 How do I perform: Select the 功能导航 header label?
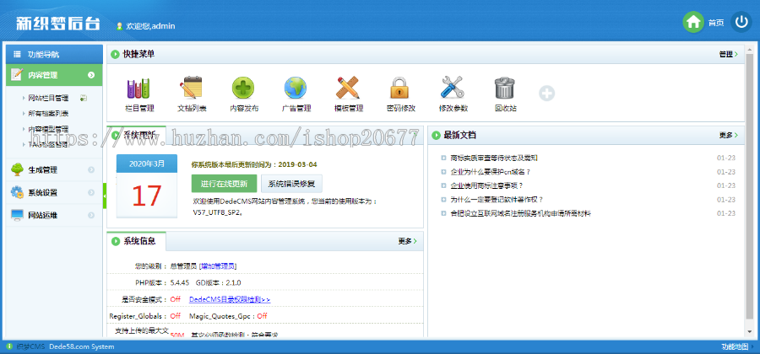pos(44,54)
